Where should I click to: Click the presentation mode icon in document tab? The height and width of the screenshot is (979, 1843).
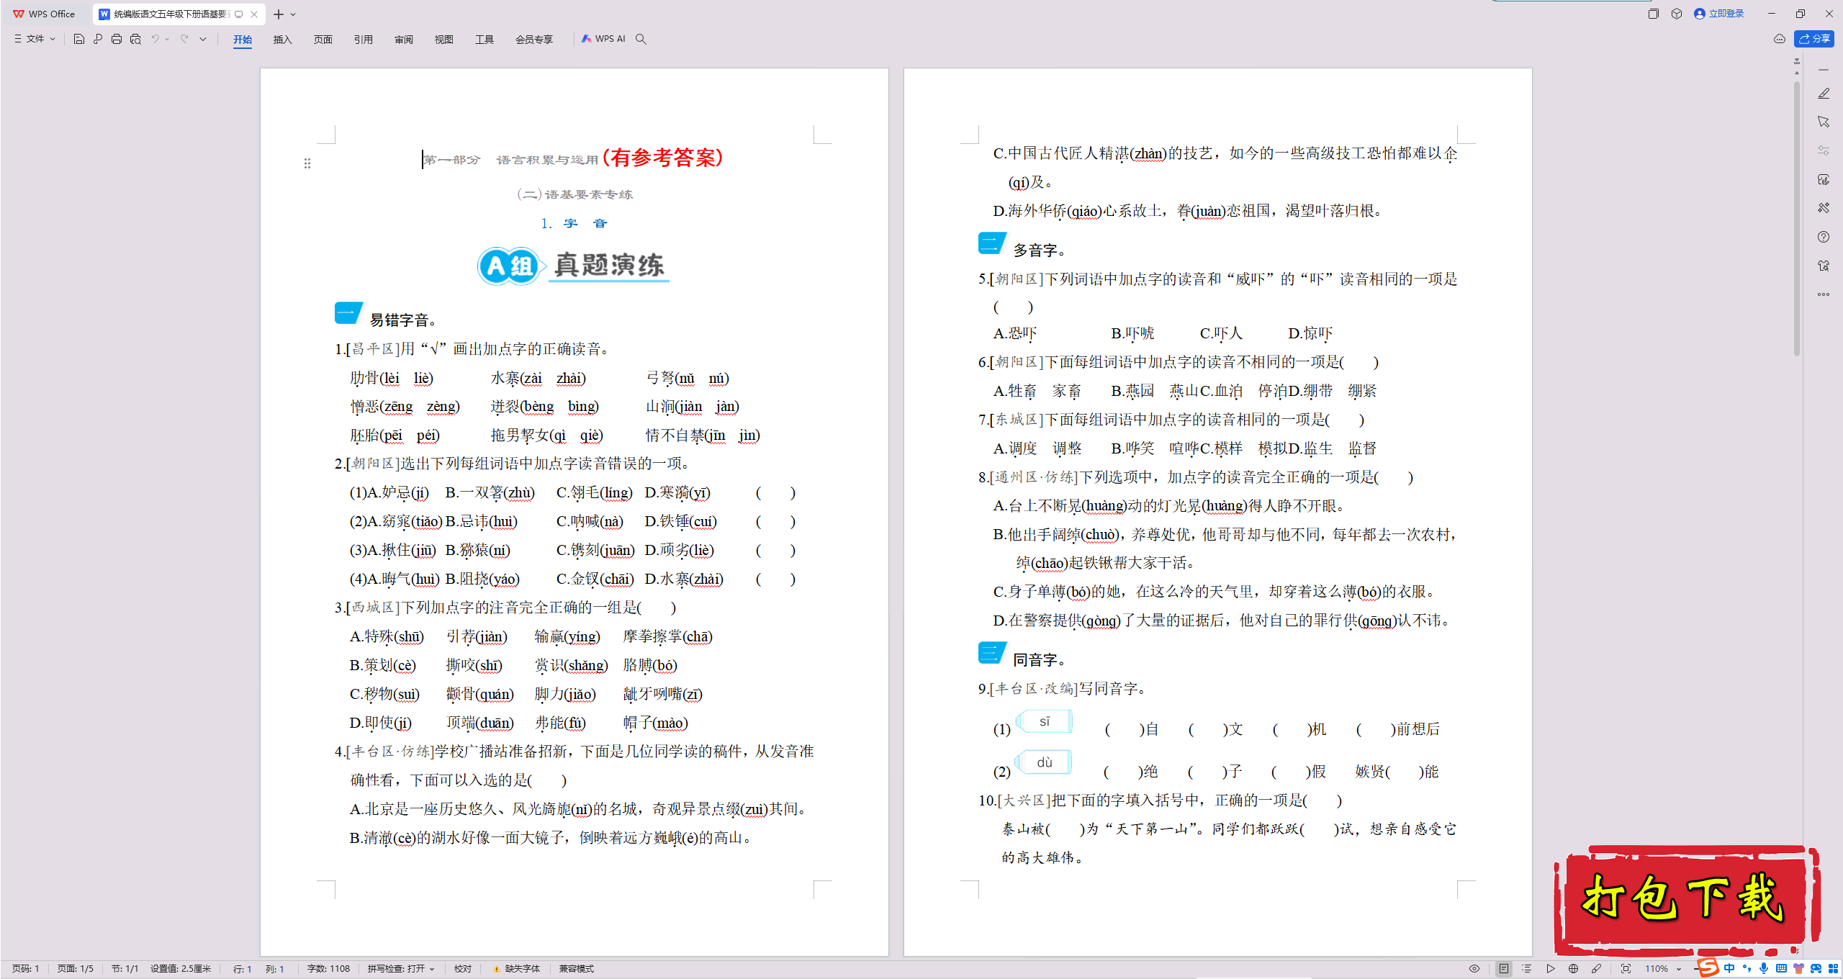pyautogui.click(x=239, y=14)
